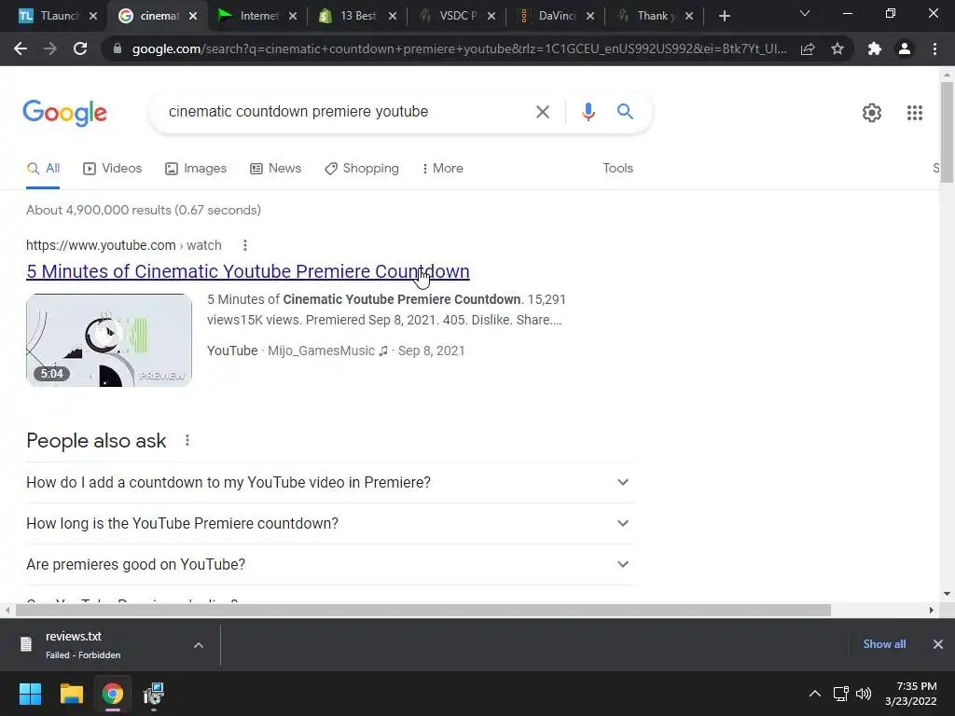Open the search Tools options
The image size is (955, 716).
click(x=617, y=168)
